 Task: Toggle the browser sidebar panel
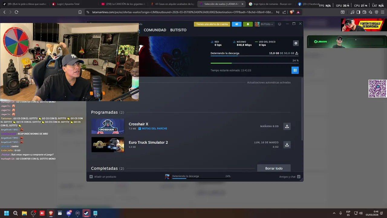pos(358,12)
